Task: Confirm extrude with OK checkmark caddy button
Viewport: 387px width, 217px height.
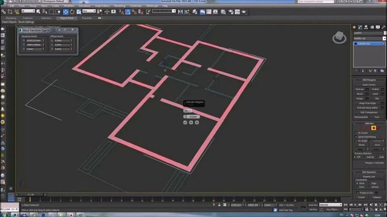Action: click(x=185, y=122)
